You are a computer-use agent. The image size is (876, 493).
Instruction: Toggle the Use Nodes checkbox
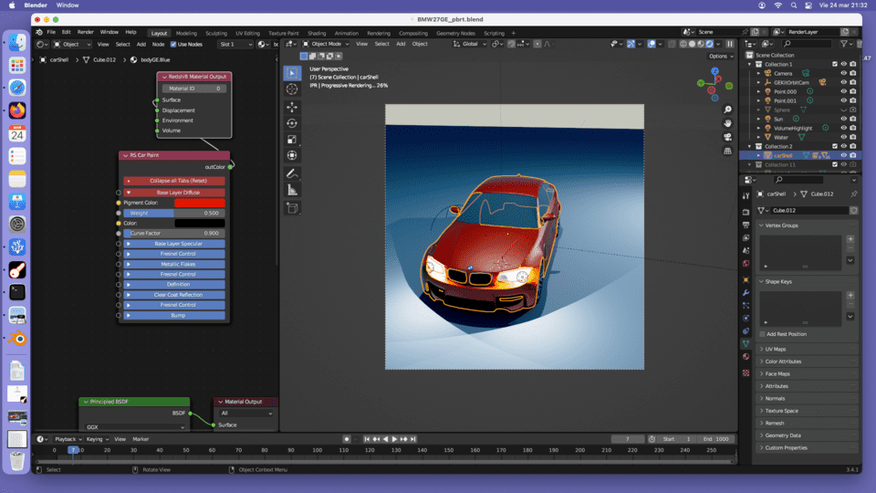pos(173,44)
